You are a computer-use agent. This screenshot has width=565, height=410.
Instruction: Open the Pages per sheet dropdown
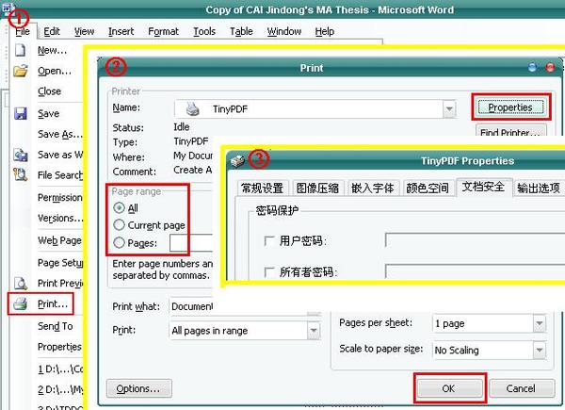(540, 323)
